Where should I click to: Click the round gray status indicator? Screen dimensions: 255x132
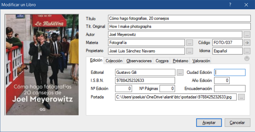[247, 58]
